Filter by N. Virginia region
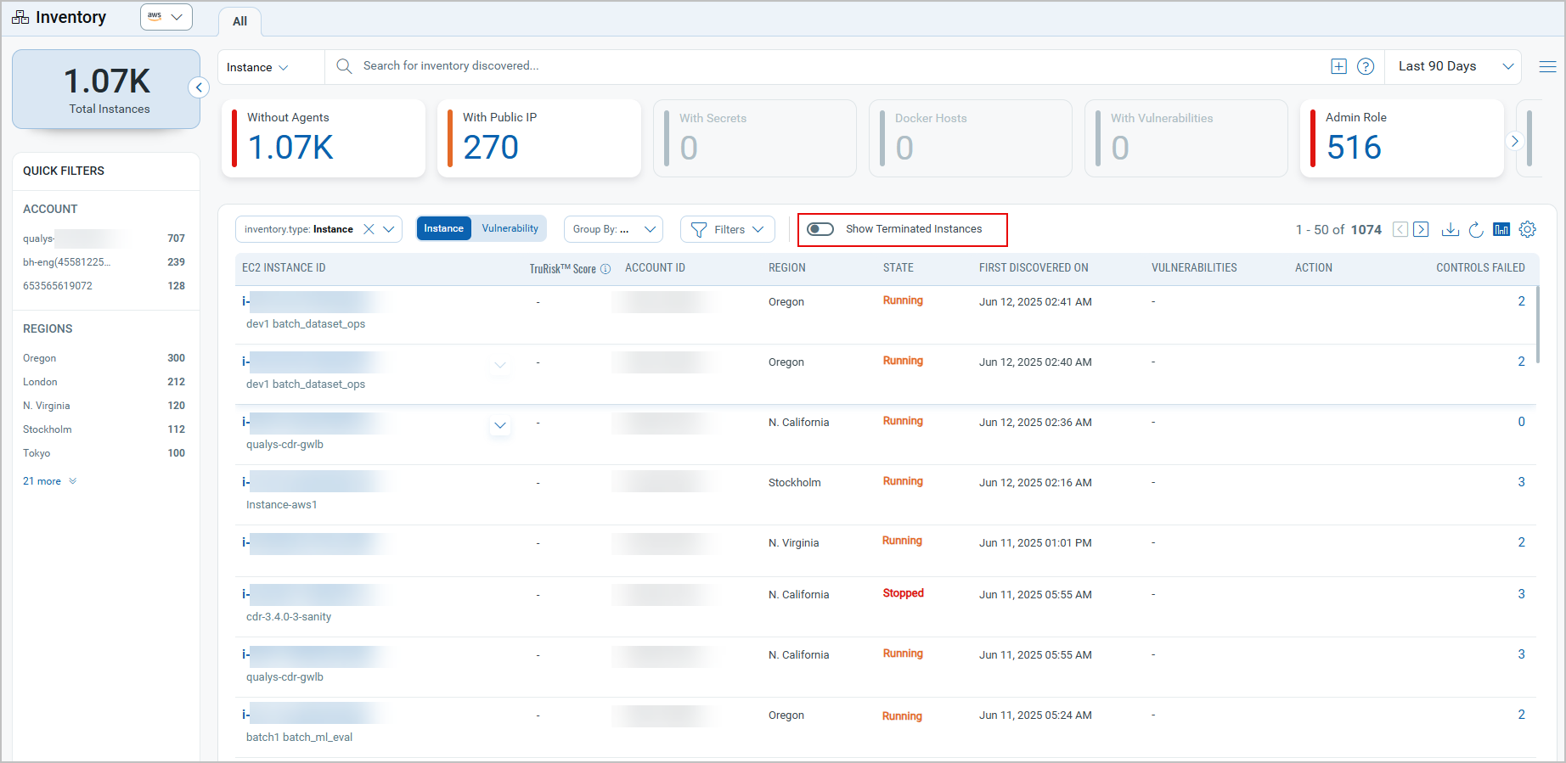The image size is (1566, 763). (104, 406)
